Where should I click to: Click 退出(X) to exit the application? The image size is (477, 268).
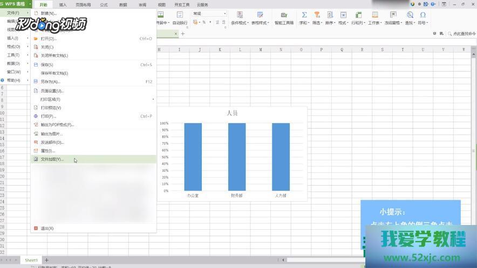pyautogui.click(x=47, y=228)
